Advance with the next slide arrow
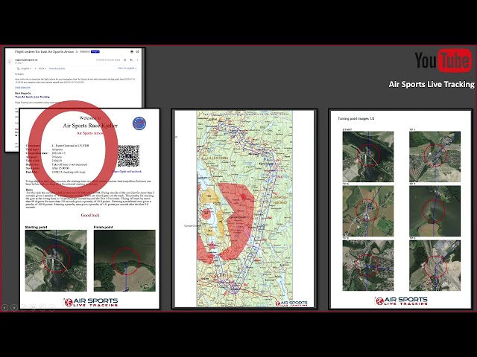 pyautogui.click(x=14, y=307)
